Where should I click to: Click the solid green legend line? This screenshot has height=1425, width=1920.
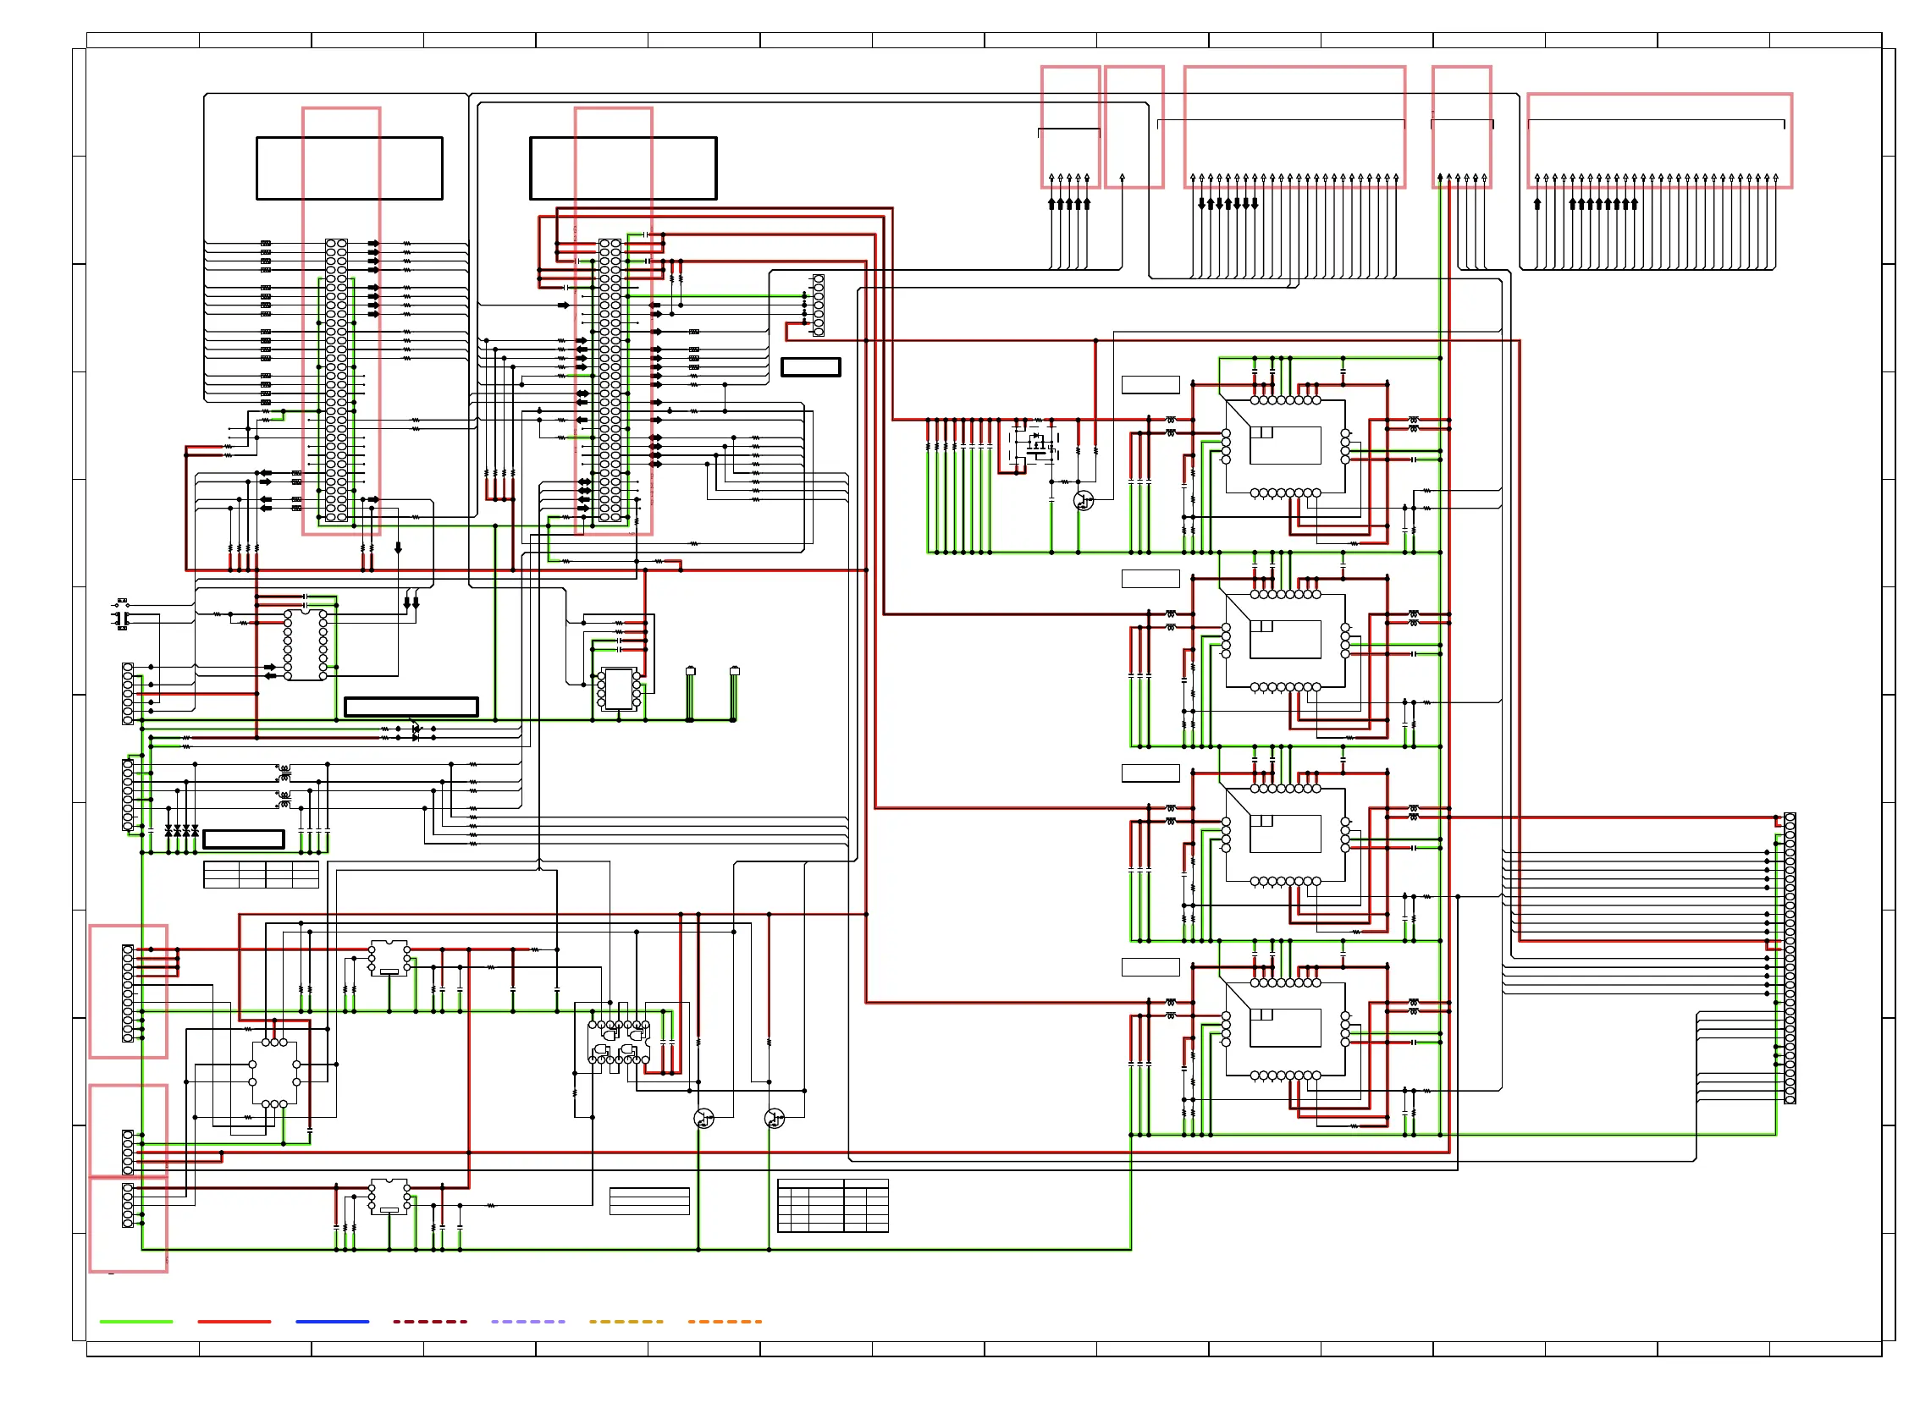point(135,1321)
